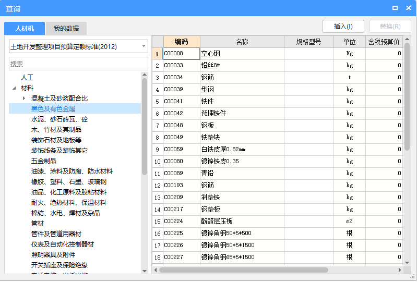The width and height of the screenshot is (417, 282).
Task: Collapse the 材料 tree node
Action: click(14, 88)
